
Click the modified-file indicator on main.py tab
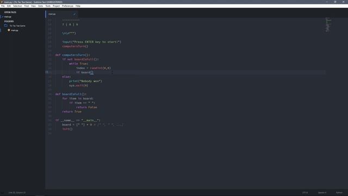[74, 14]
